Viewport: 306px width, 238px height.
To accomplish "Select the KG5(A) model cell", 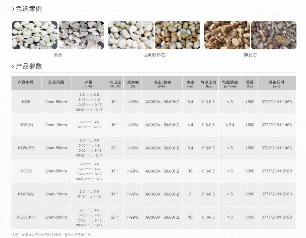I will click(26, 125).
